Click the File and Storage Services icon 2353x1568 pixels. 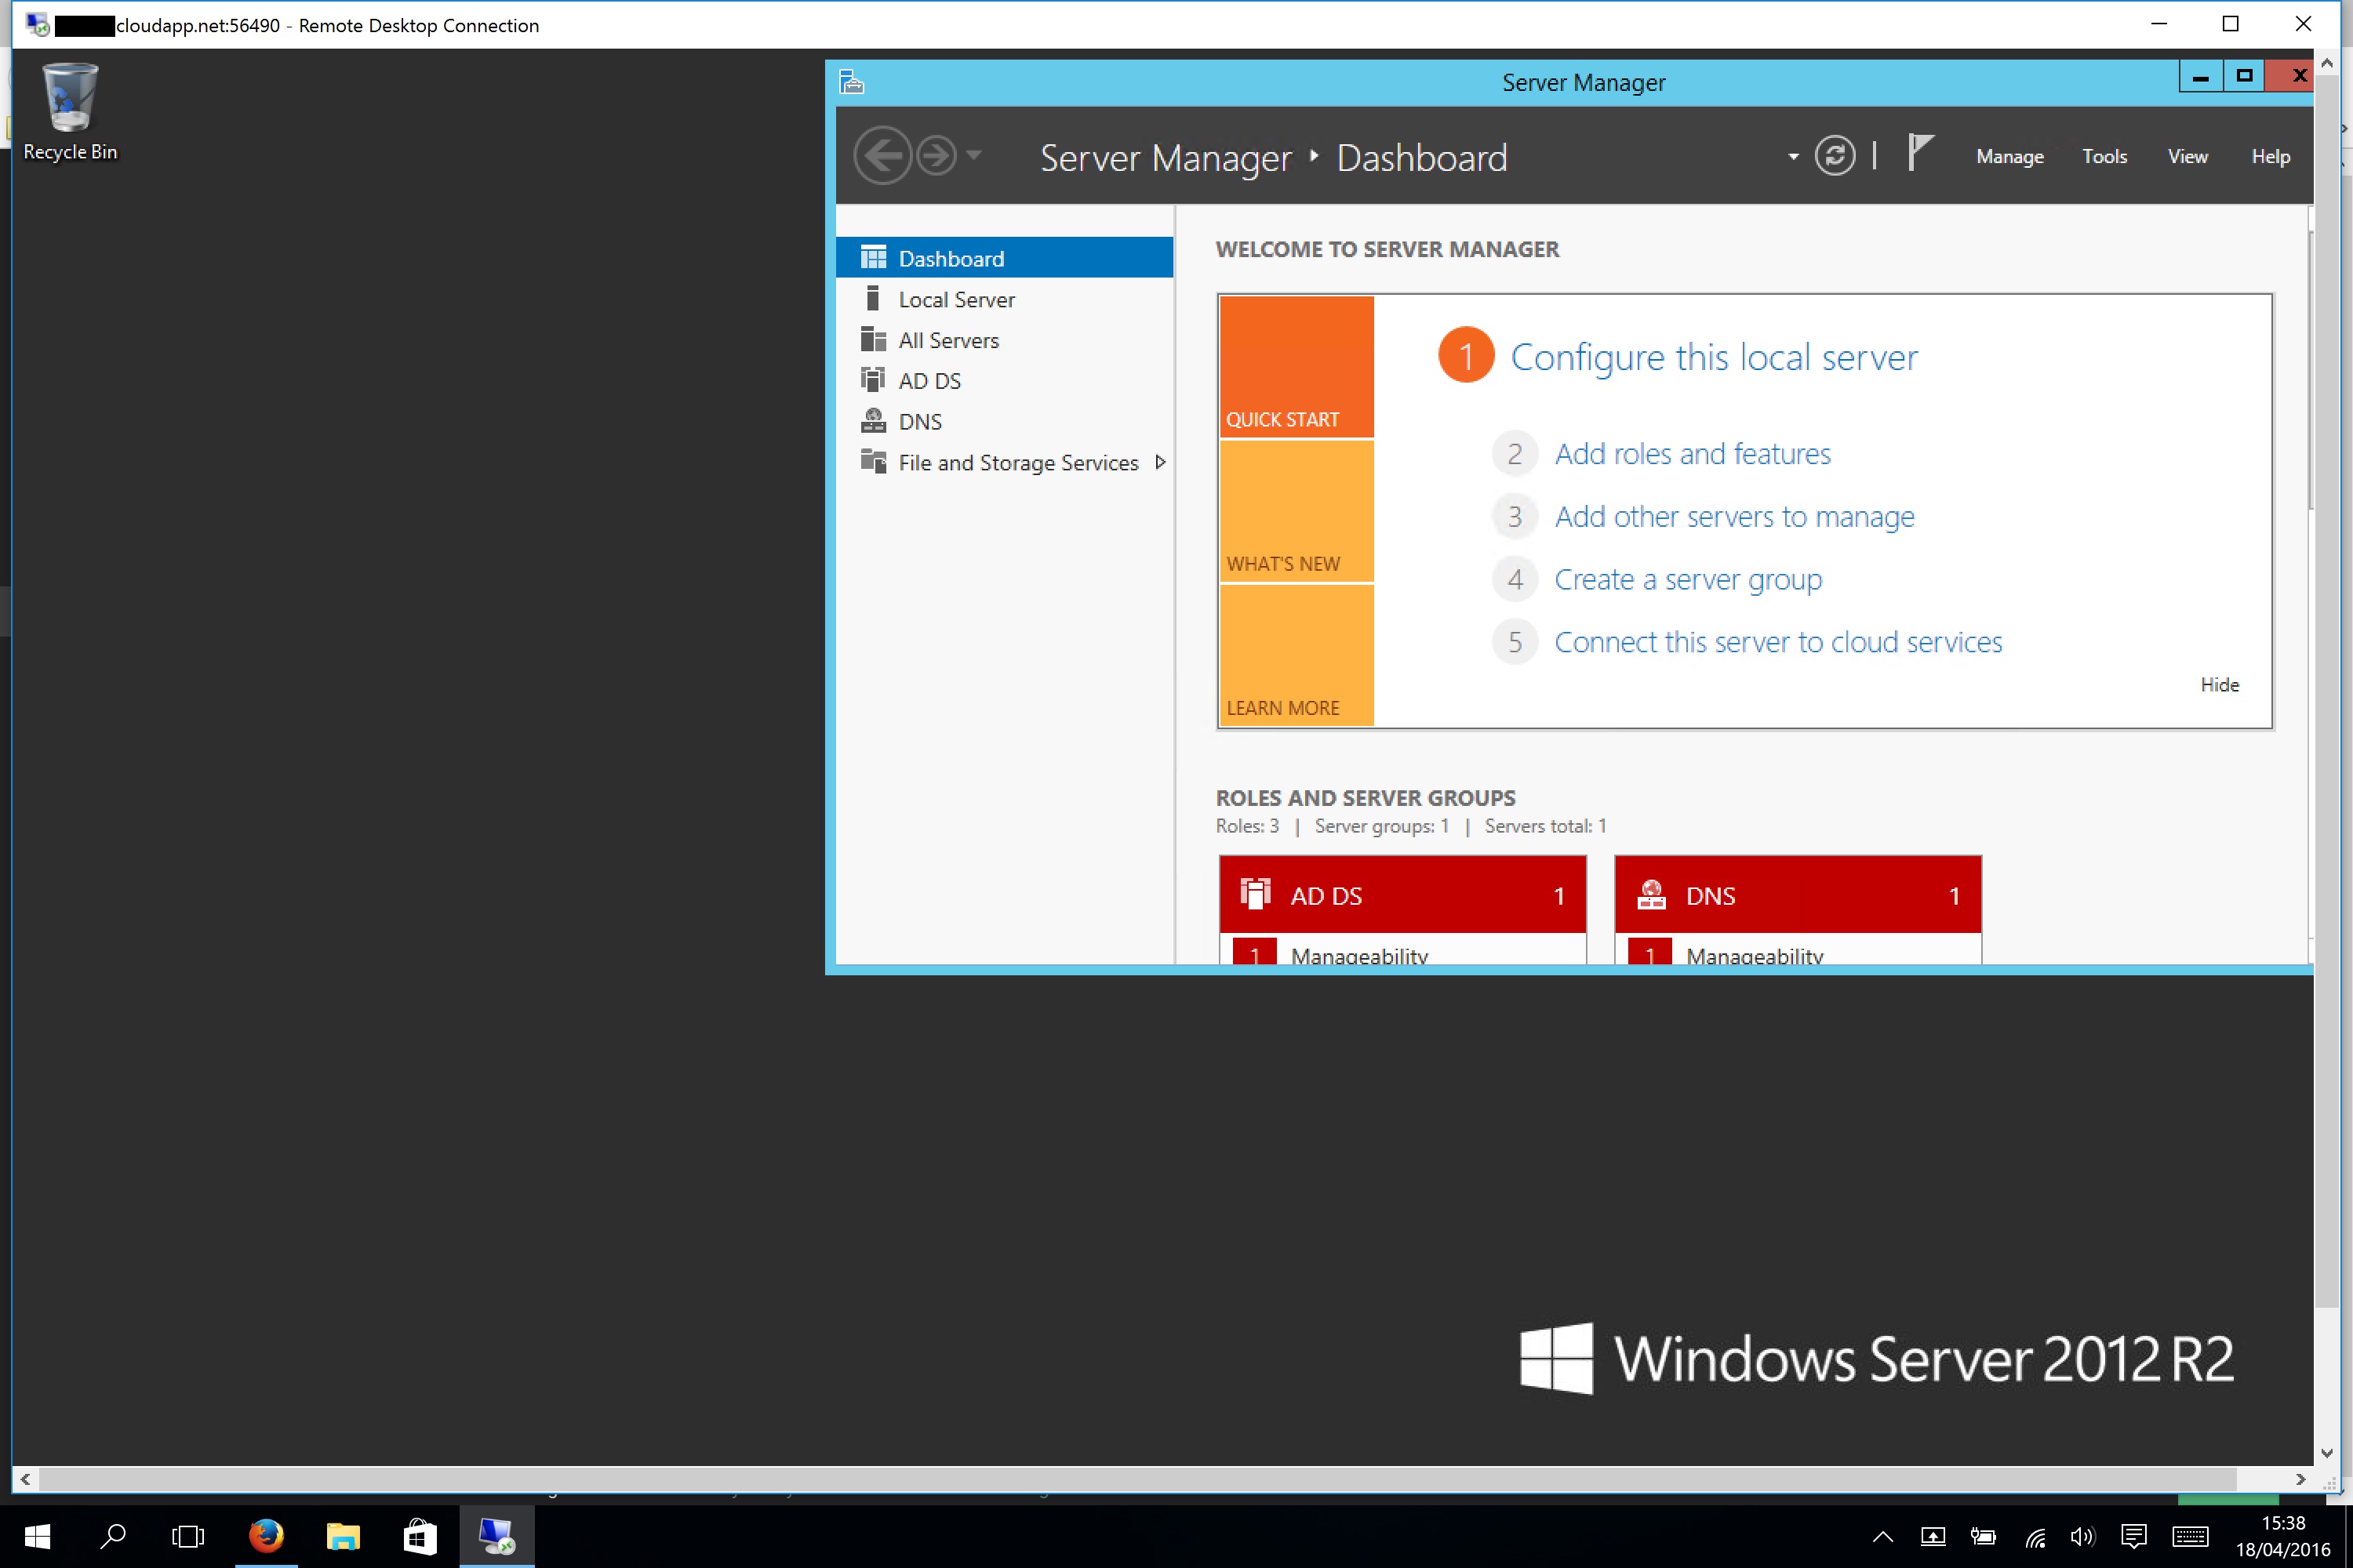click(874, 461)
